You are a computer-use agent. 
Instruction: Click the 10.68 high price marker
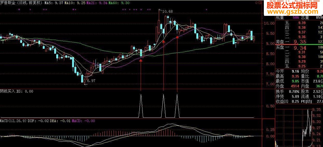point(167,11)
